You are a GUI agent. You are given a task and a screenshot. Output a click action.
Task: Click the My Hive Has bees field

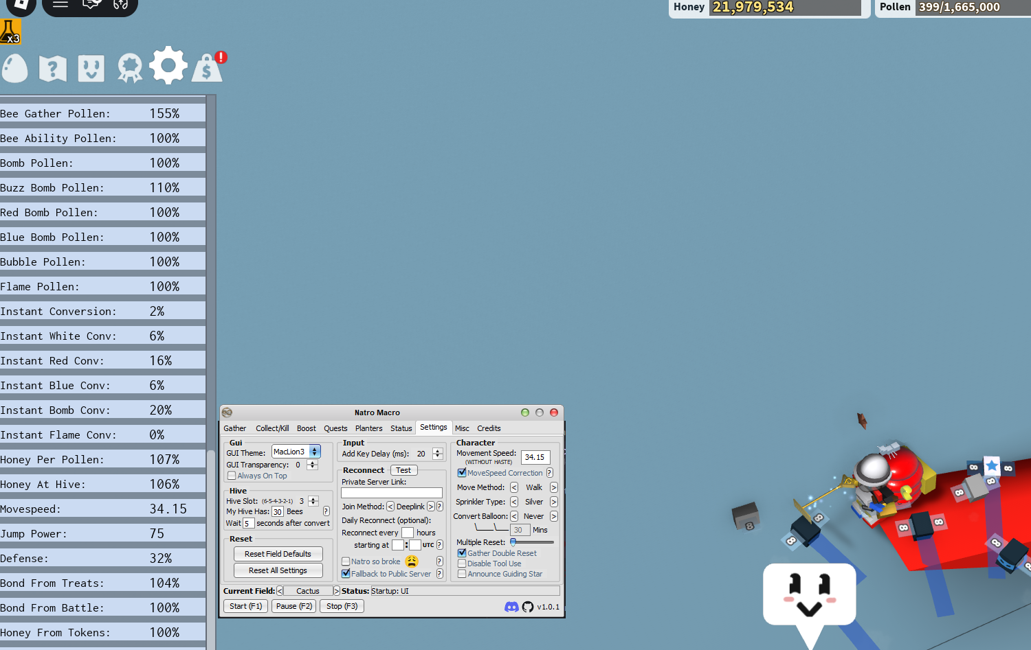pos(278,511)
